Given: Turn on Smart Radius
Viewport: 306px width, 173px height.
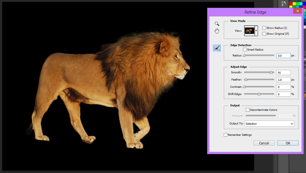Looking at the screenshot, I should [x=245, y=49].
